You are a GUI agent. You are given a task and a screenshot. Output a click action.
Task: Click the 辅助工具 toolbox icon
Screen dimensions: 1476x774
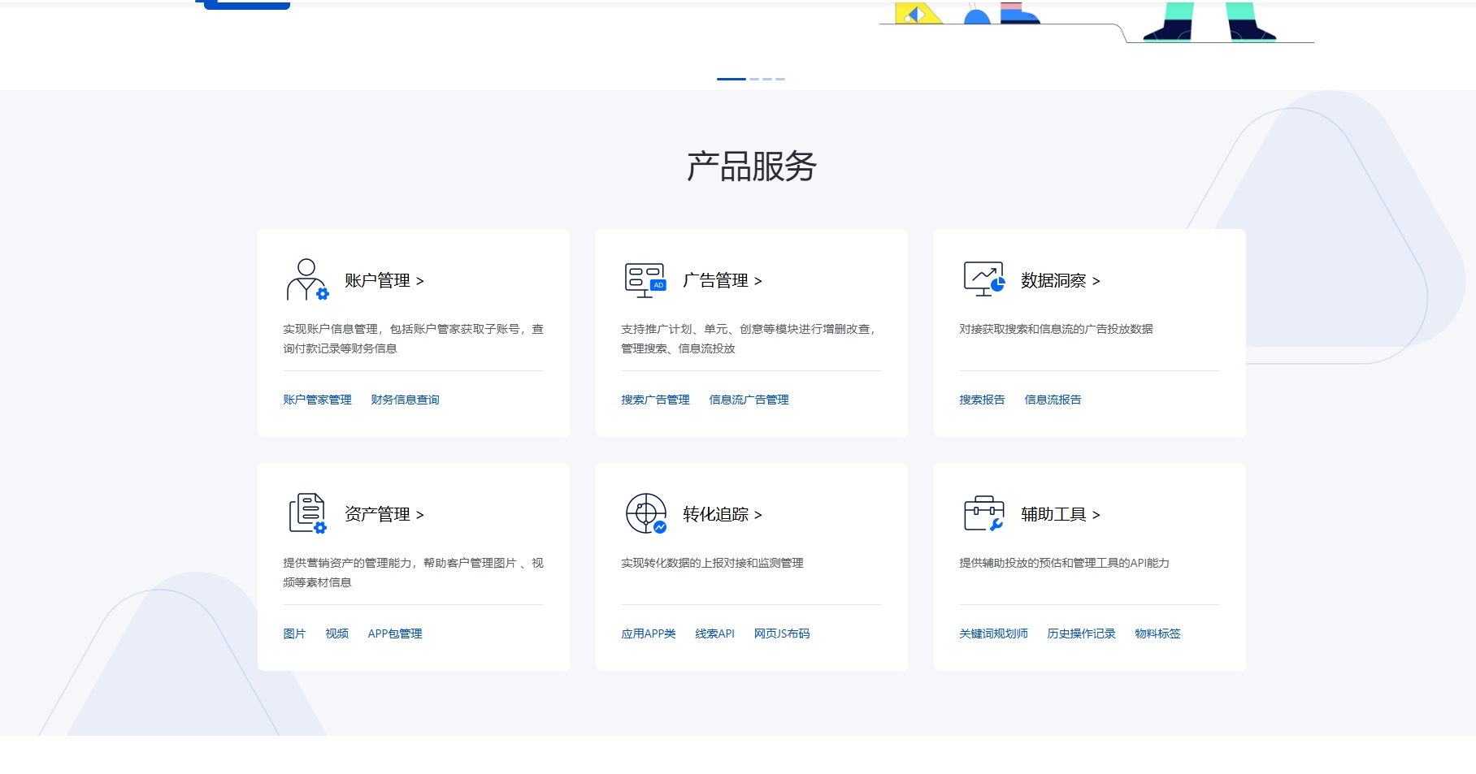click(x=983, y=513)
